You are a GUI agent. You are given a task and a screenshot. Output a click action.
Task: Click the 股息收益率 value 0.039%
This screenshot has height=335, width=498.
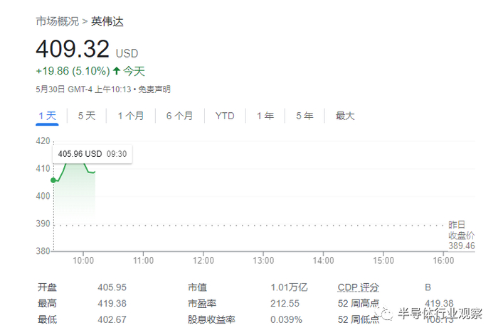(x=286, y=319)
